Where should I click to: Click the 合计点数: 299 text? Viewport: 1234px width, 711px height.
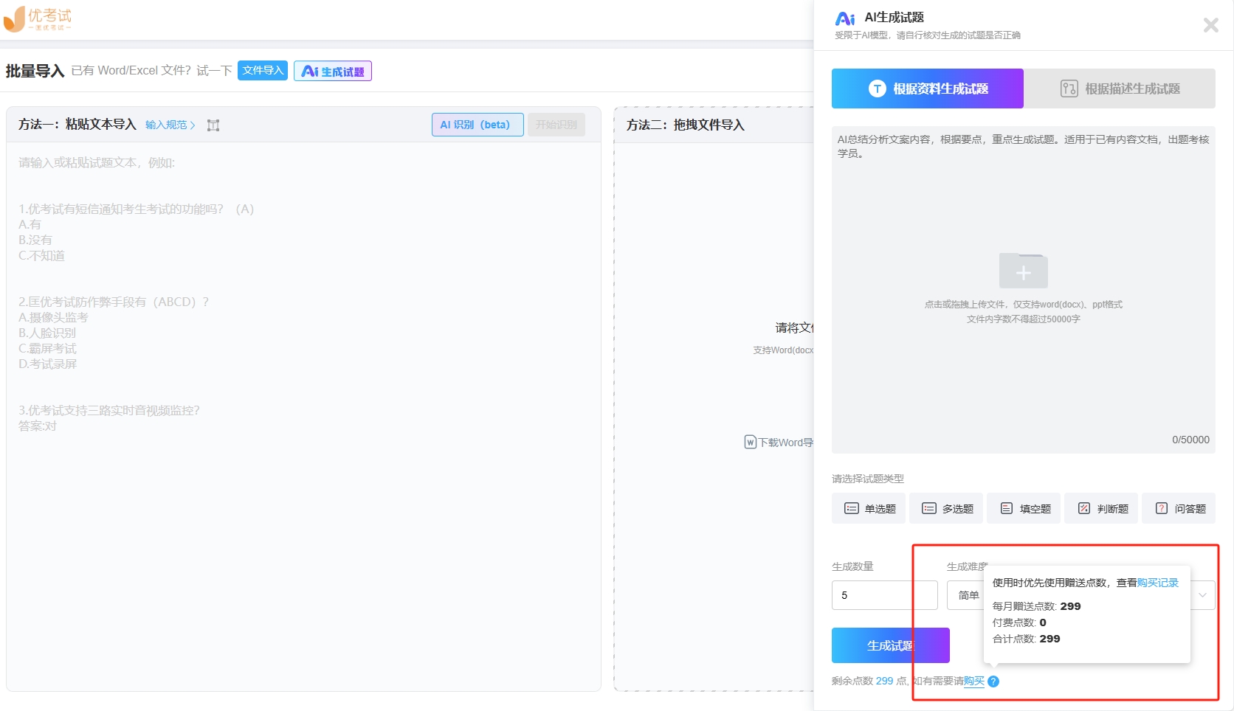[1026, 639]
